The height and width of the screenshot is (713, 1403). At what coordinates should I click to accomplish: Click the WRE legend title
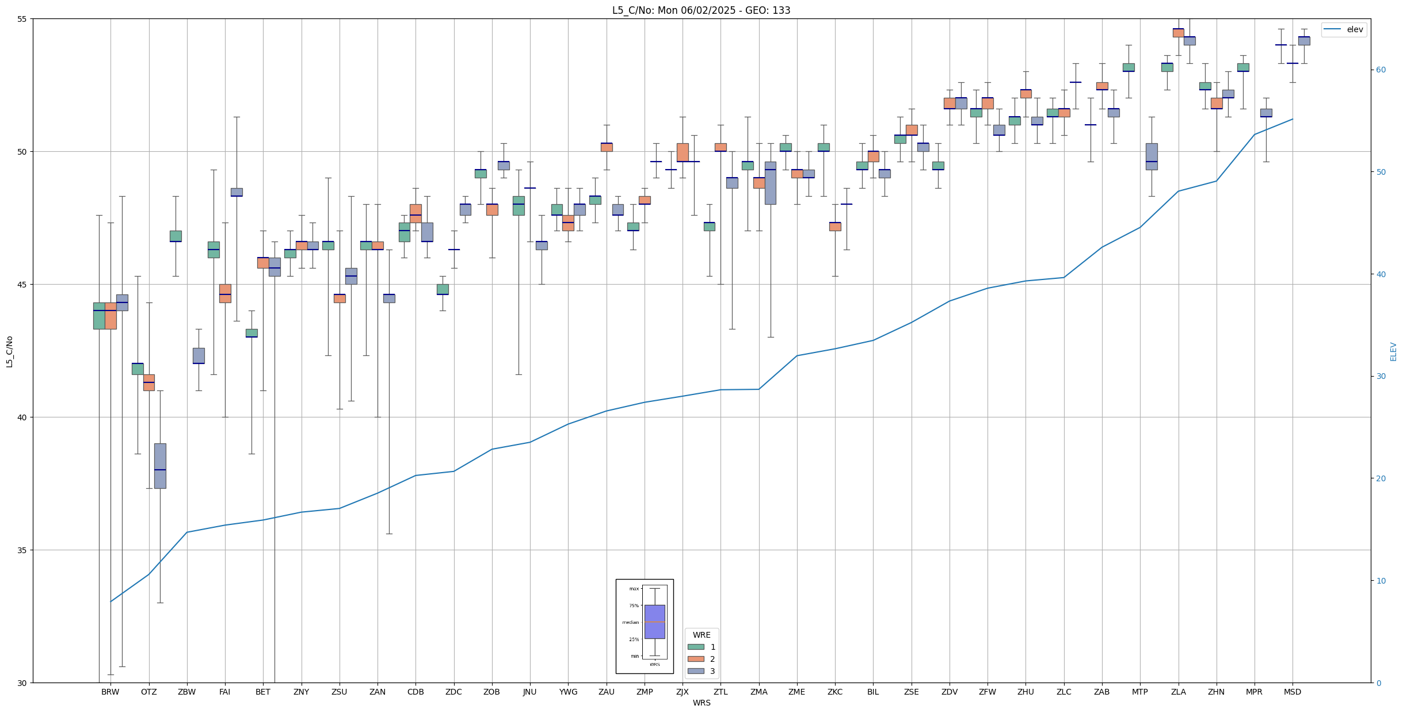click(x=701, y=635)
